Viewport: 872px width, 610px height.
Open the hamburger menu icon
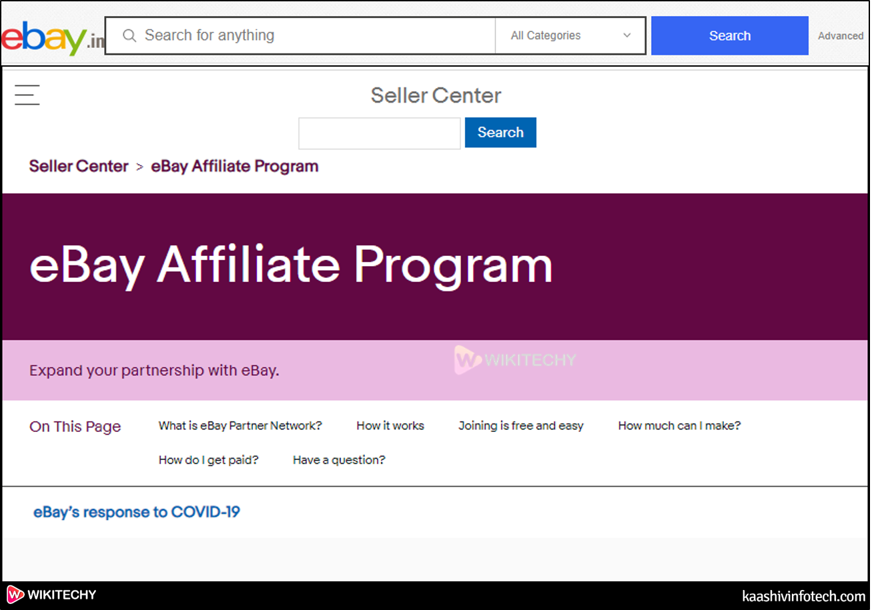(x=27, y=95)
